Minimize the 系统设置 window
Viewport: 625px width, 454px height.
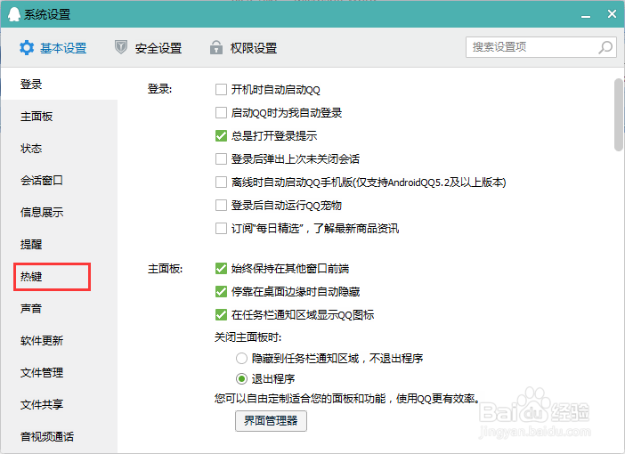click(586, 15)
